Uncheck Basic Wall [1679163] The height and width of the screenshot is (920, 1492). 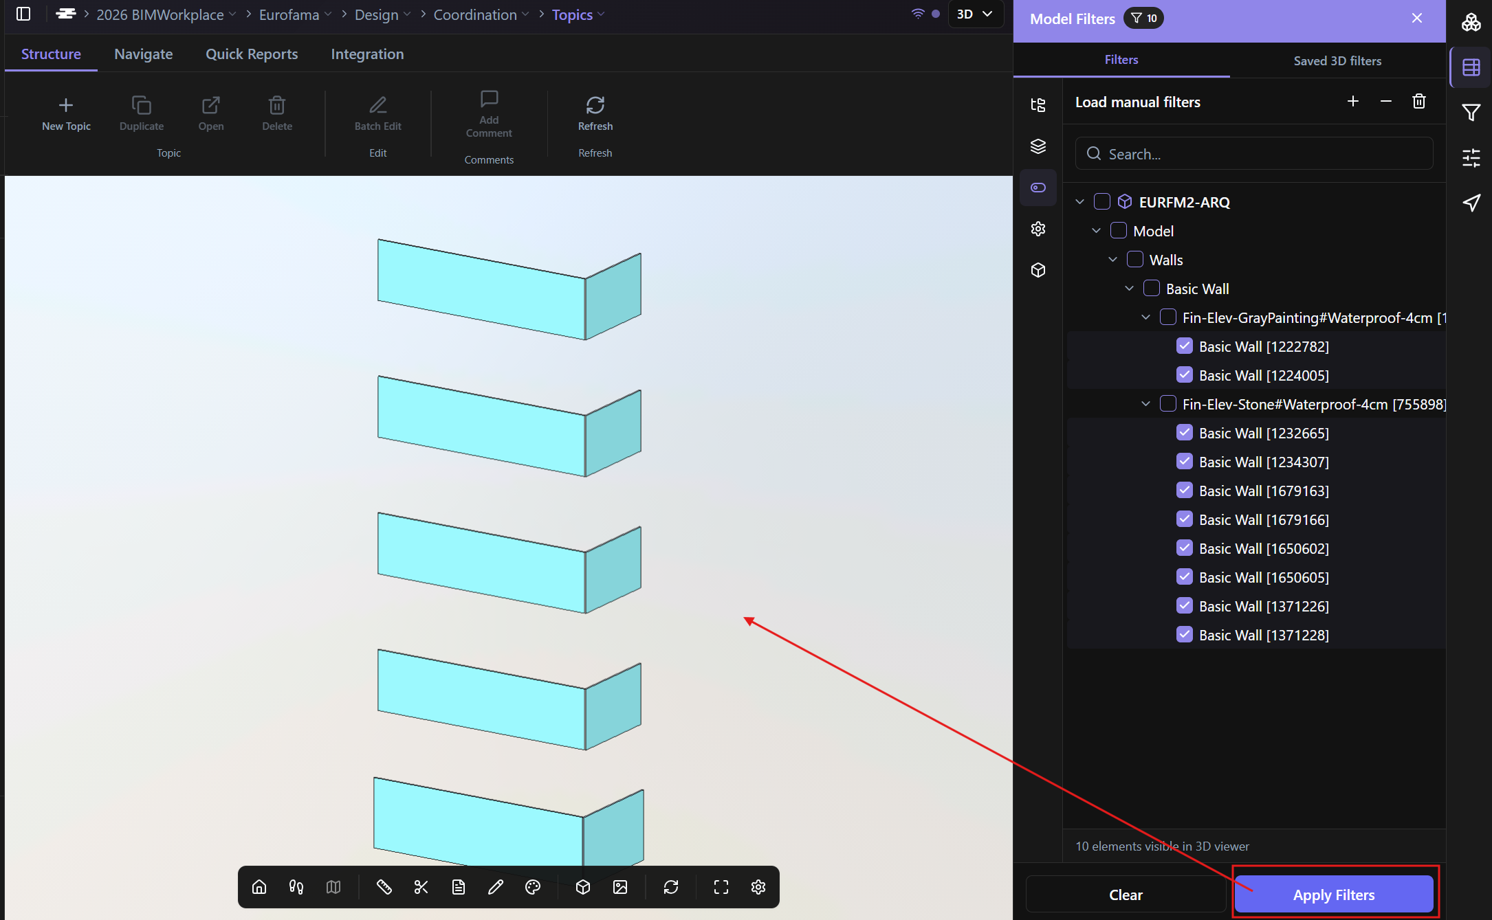(x=1185, y=490)
